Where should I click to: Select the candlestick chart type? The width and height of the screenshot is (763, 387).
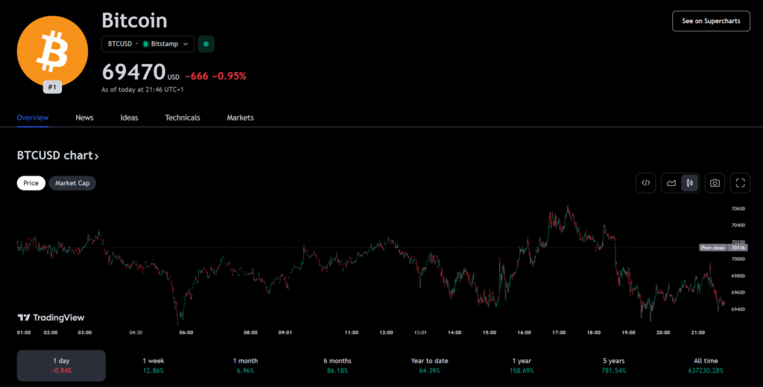(689, 183)
